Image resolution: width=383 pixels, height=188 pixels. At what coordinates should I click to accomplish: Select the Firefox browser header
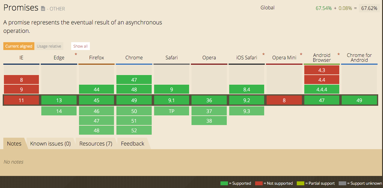(x=97, y=58)
